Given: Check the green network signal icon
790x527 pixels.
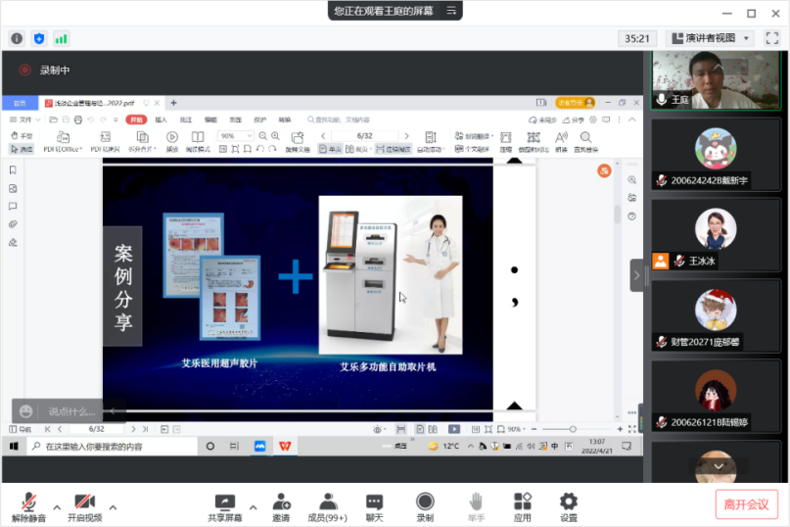Looking at the screenshot, I should [x=61, y=38].
